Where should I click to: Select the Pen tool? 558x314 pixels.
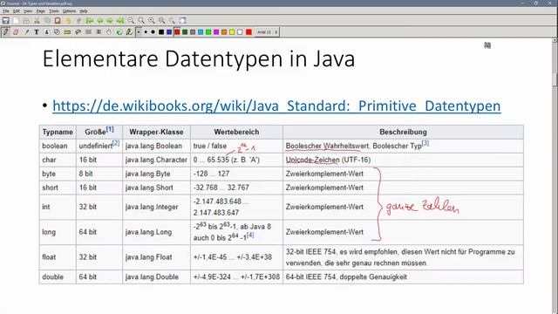coord(5,32)
